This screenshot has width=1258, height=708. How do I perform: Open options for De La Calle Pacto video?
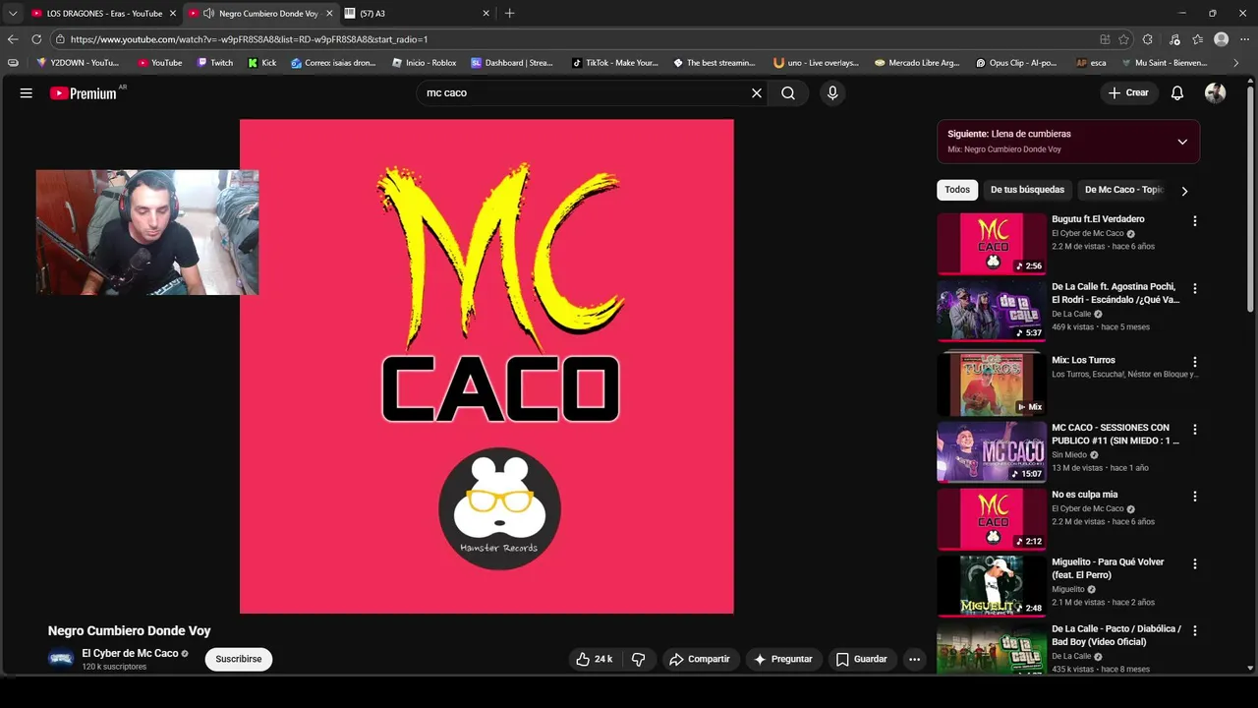(x=1195, y=631)
